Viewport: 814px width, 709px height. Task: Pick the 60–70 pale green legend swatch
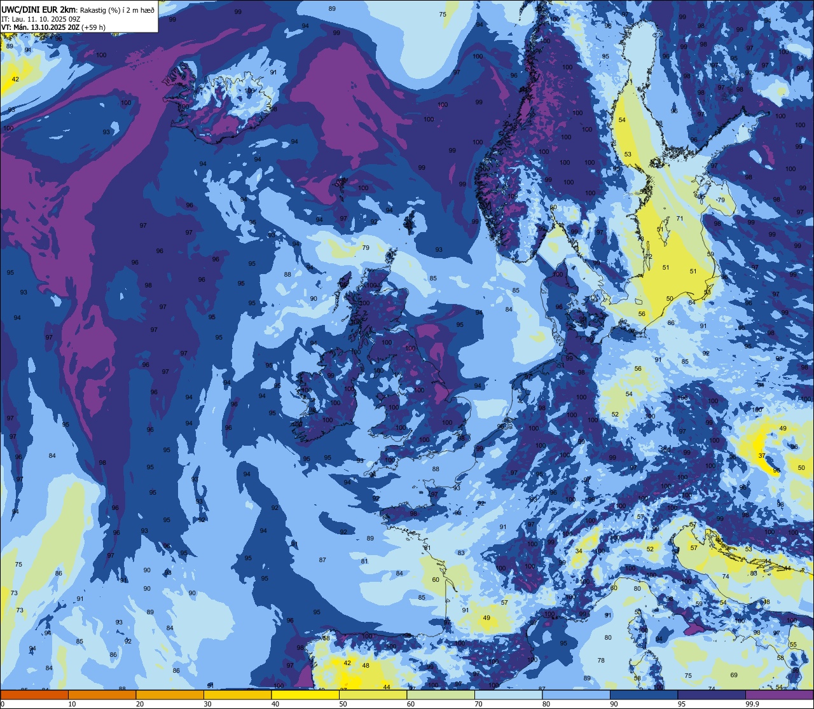[441, 694]
